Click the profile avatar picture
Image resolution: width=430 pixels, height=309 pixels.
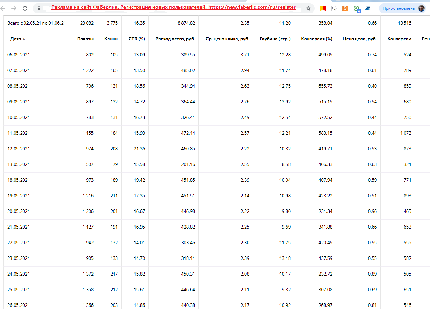(x=421, y=8)
